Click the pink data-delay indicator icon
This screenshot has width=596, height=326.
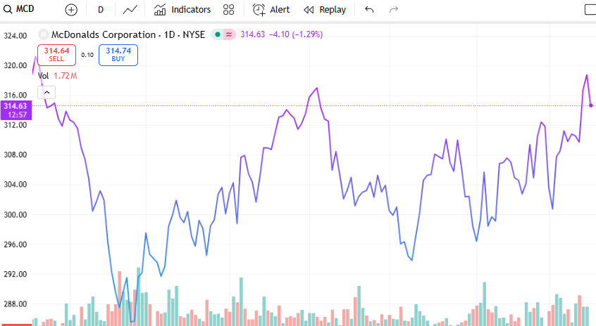click(229, 34)
